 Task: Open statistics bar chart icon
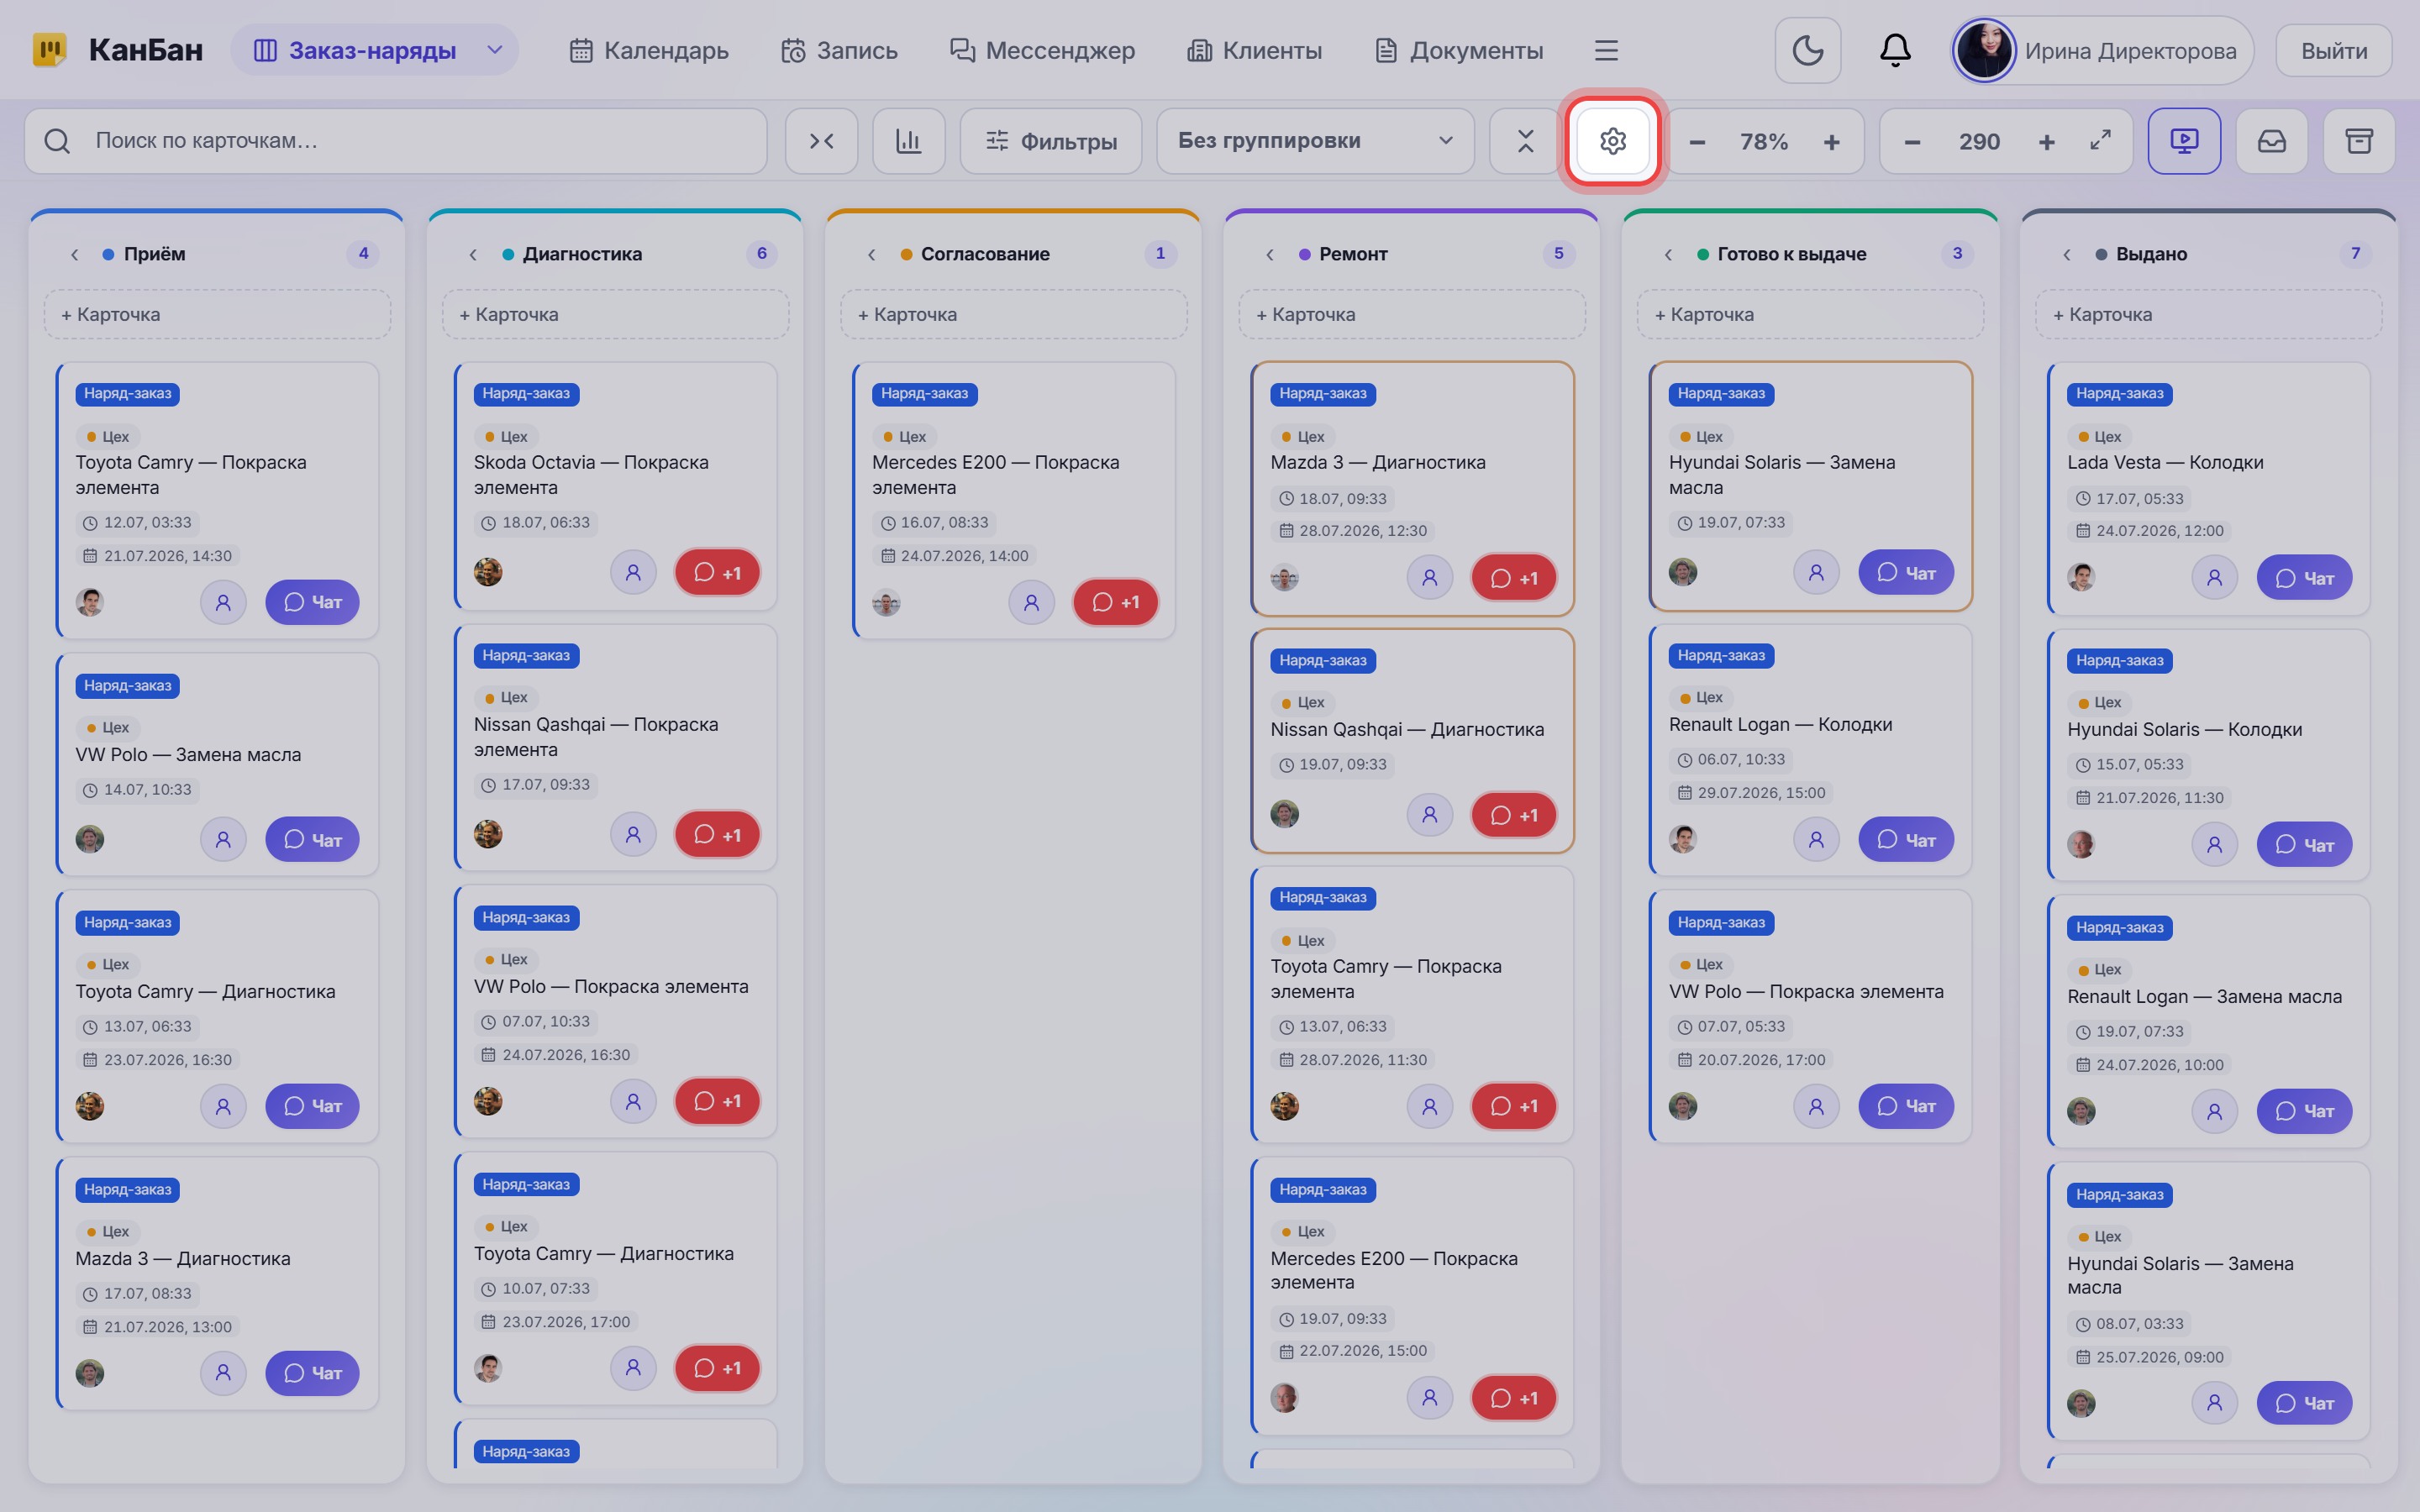(x=908, y=141)
